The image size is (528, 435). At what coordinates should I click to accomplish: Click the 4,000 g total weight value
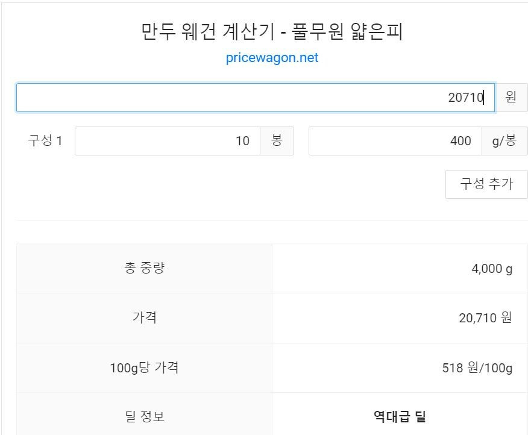tap(492, 269)
